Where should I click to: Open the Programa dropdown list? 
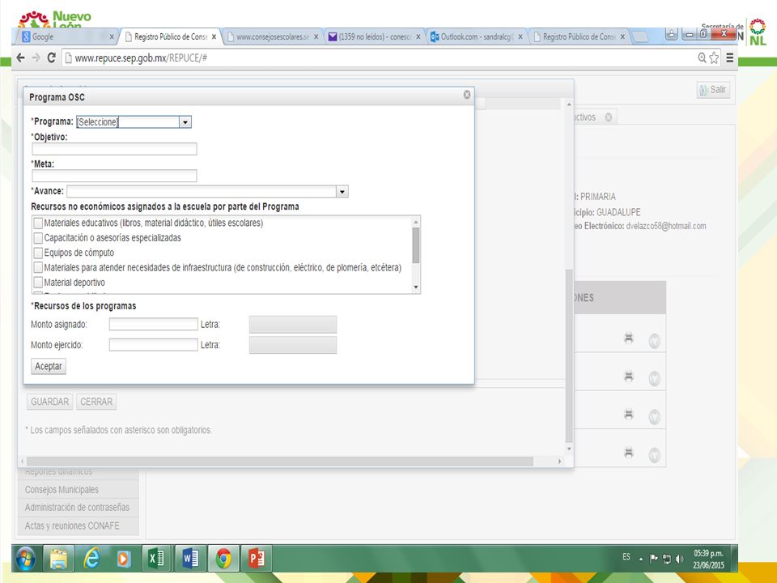[x=185, y=122]
